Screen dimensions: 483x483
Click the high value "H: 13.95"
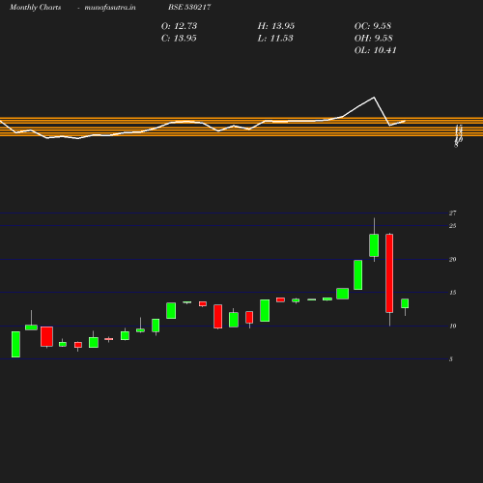click(276, 26)
